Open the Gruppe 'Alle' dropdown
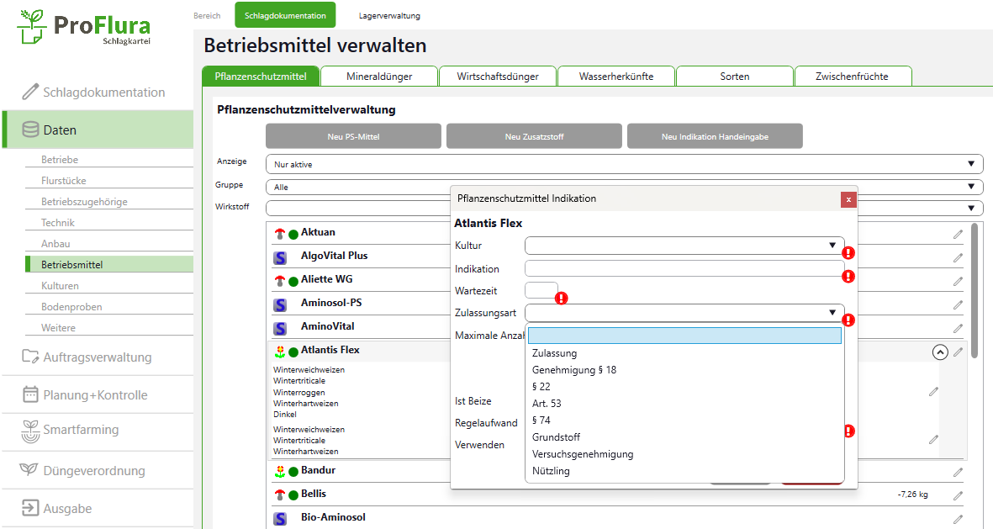The width and height of the screenshot is (993, 529). [x=623, y=188]
